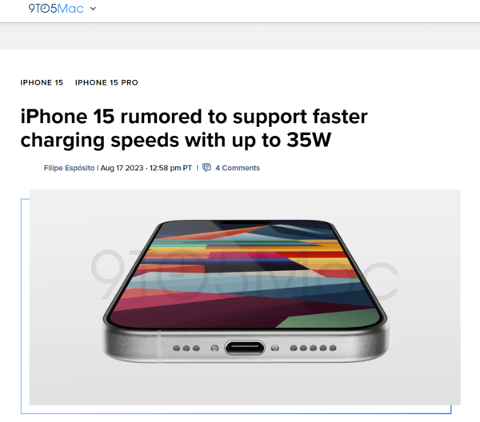
Task: Click the 9to5Mac watermark on the hero image
Action: [x=244, y=274]
